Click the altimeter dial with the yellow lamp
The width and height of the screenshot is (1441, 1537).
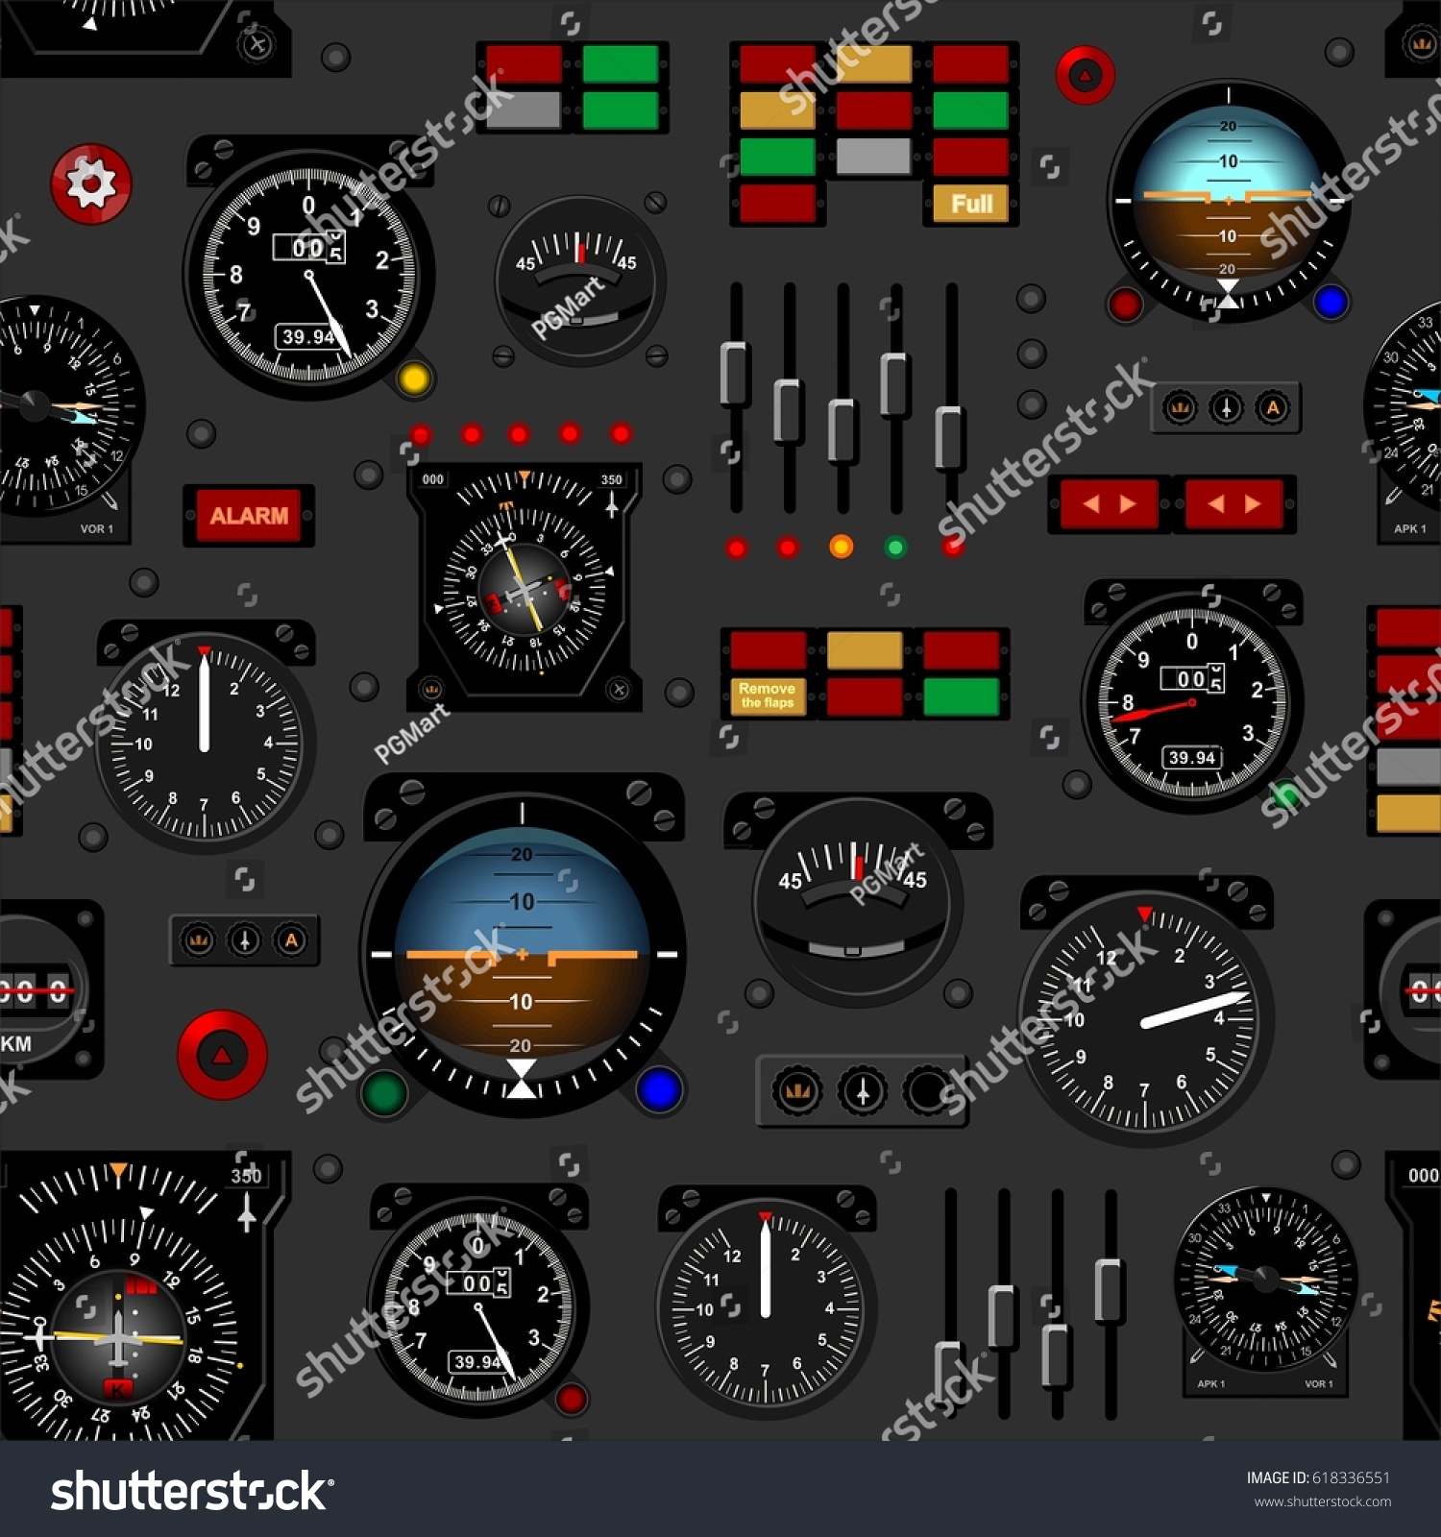tap(308, 275)
